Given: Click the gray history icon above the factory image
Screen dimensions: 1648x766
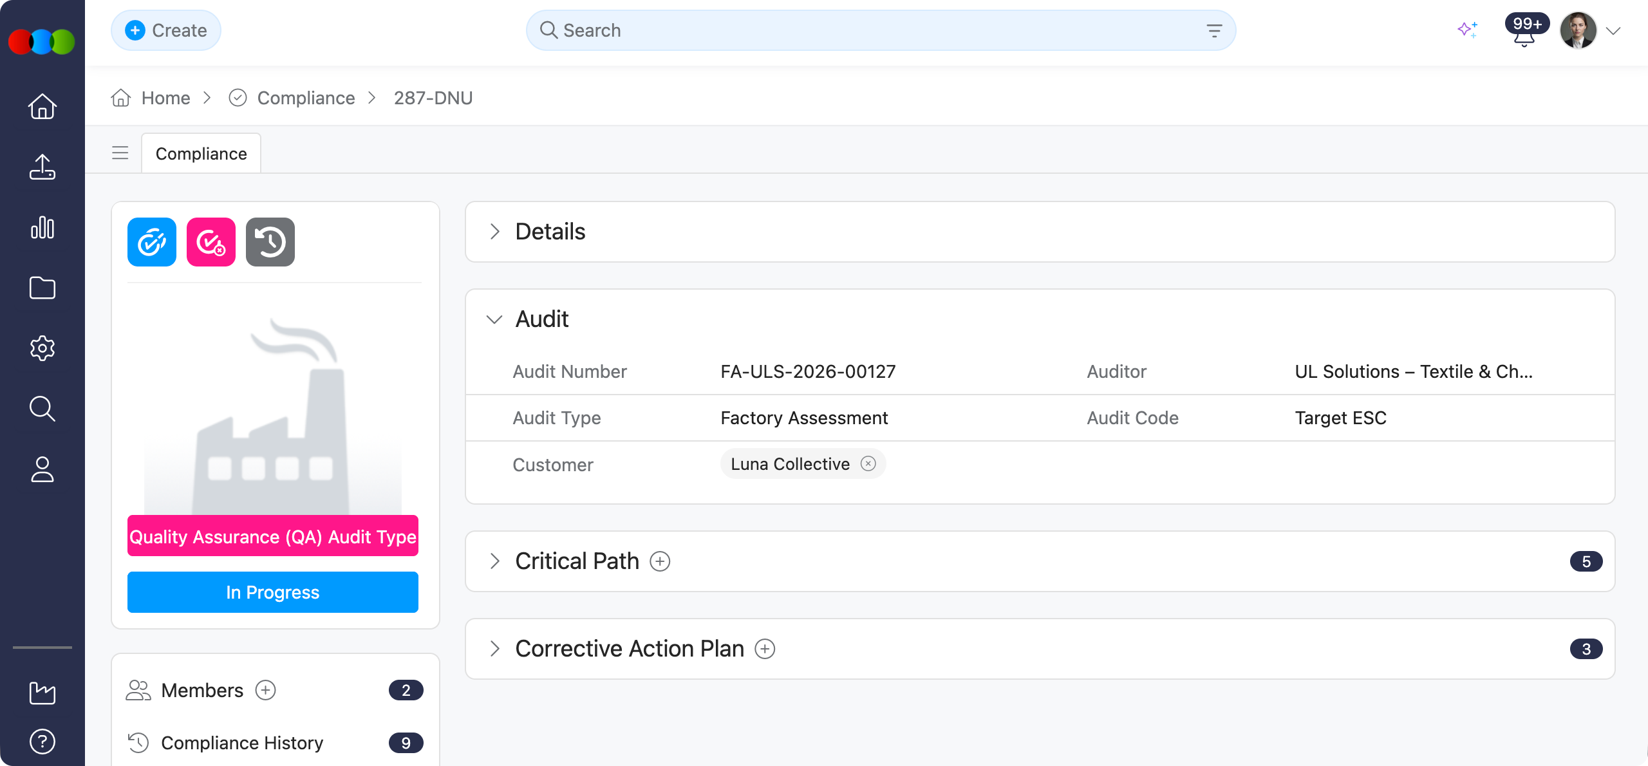Looking at the screenshot, I should click(x=270, y=241).
